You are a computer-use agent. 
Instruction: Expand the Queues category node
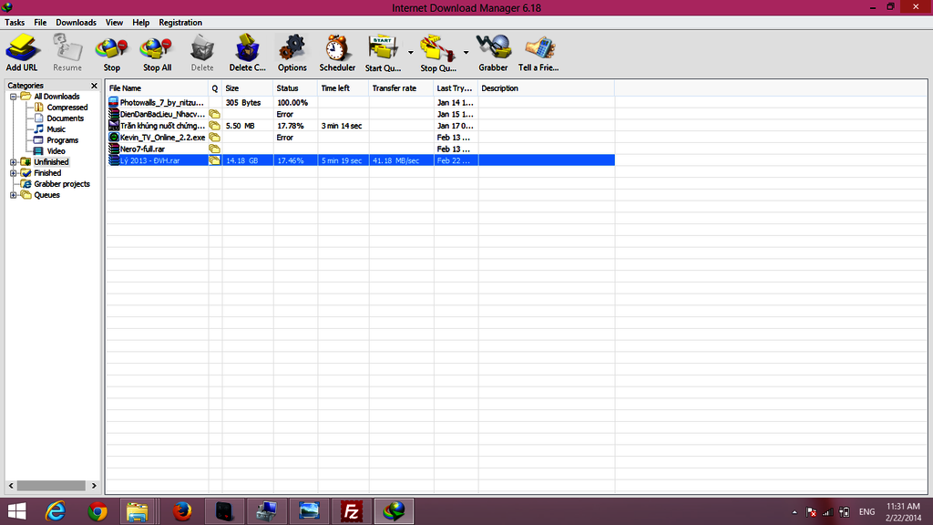pos(13,195)
